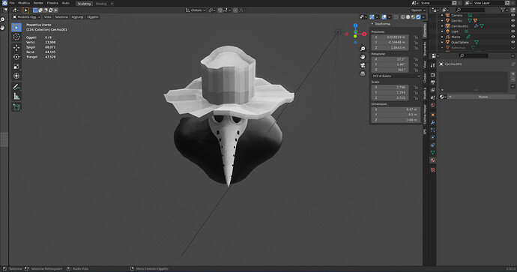This screenshot has height=272, width=517.
Task: Open the Finestra menu
Action: coord(52,3)
